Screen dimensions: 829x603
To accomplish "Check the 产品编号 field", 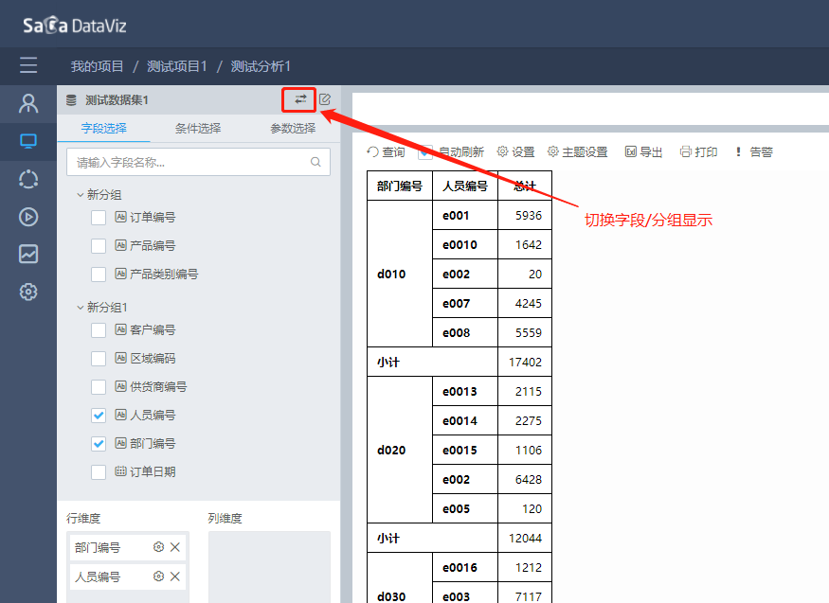I will pos(99,246).
